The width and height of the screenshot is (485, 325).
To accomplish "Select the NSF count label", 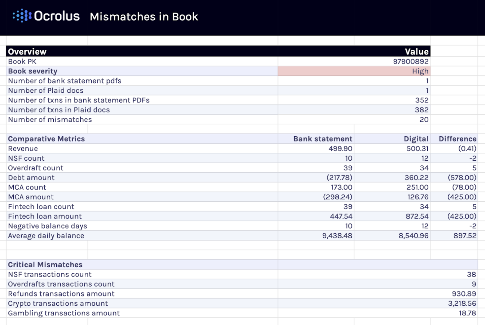I will tap(26, 158).
